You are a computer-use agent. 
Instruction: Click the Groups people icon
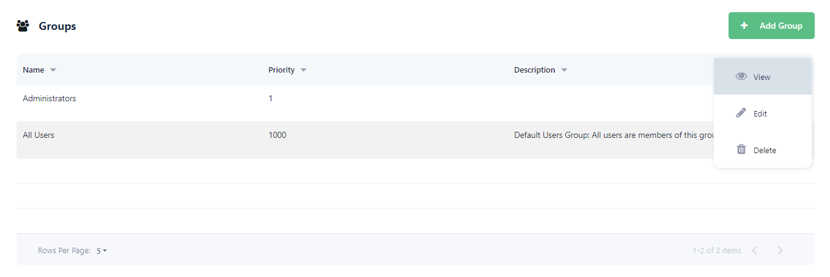click(23, 26)
